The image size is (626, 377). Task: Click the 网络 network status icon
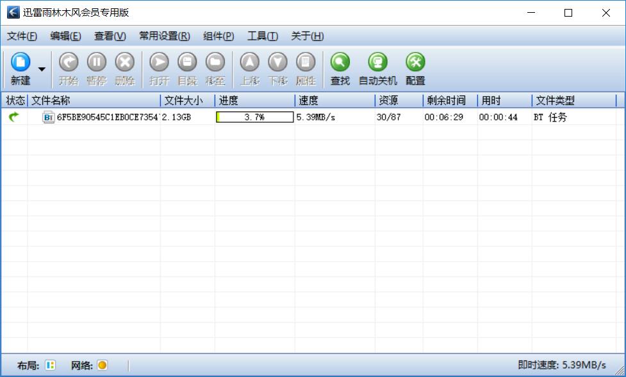103,365
